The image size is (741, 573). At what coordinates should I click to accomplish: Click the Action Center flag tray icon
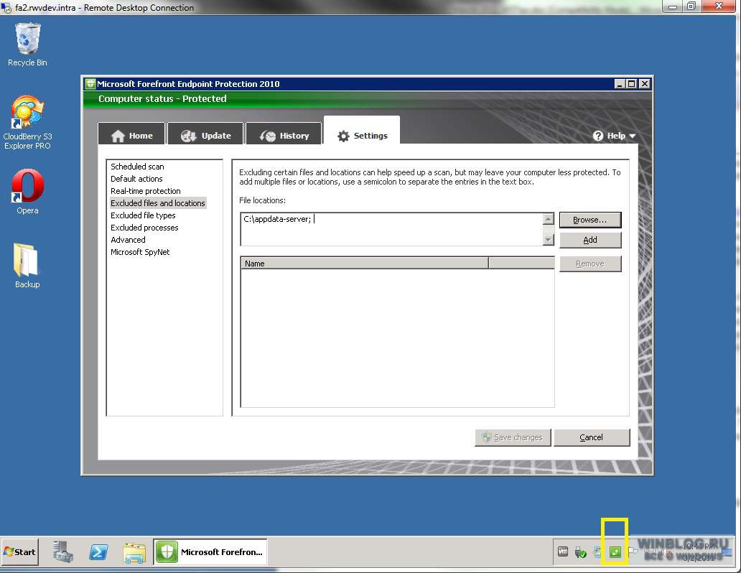[633, 551]
